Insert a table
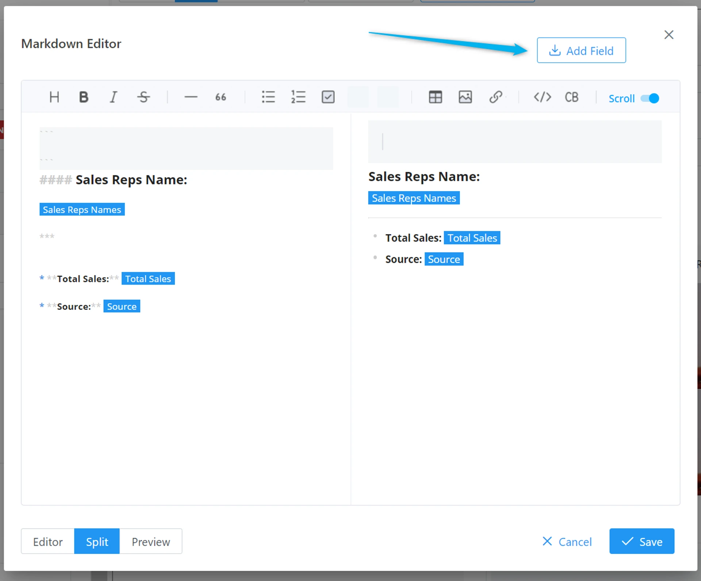Image resolution: width=701 pixels, height=581 pixels. [435, 97]
